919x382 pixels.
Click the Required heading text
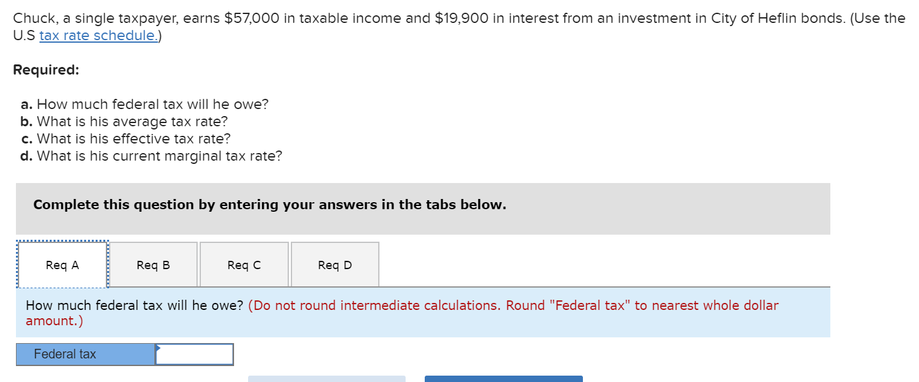click(46, 70)
